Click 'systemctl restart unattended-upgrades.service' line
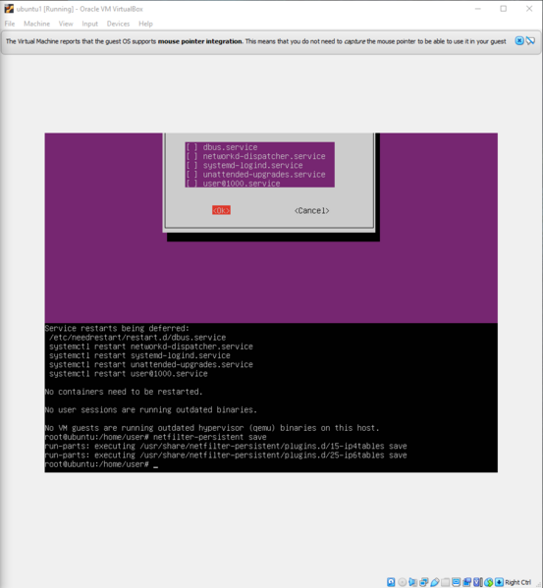 click(151, 364)
